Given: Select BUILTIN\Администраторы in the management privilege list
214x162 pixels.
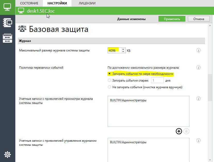Looking at the screenshot, I should pyautogui.click(x=128, y=142).
